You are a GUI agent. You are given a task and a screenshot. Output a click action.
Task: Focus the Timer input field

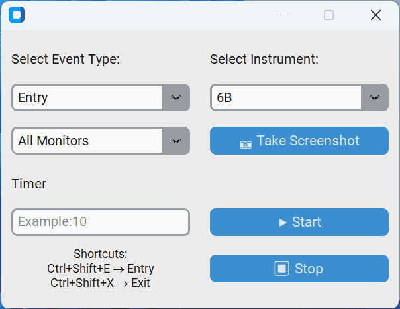pyautogui.click(x=101, y=222)
